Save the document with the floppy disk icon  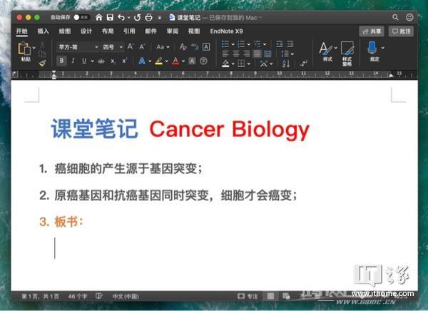click(110, 17)
